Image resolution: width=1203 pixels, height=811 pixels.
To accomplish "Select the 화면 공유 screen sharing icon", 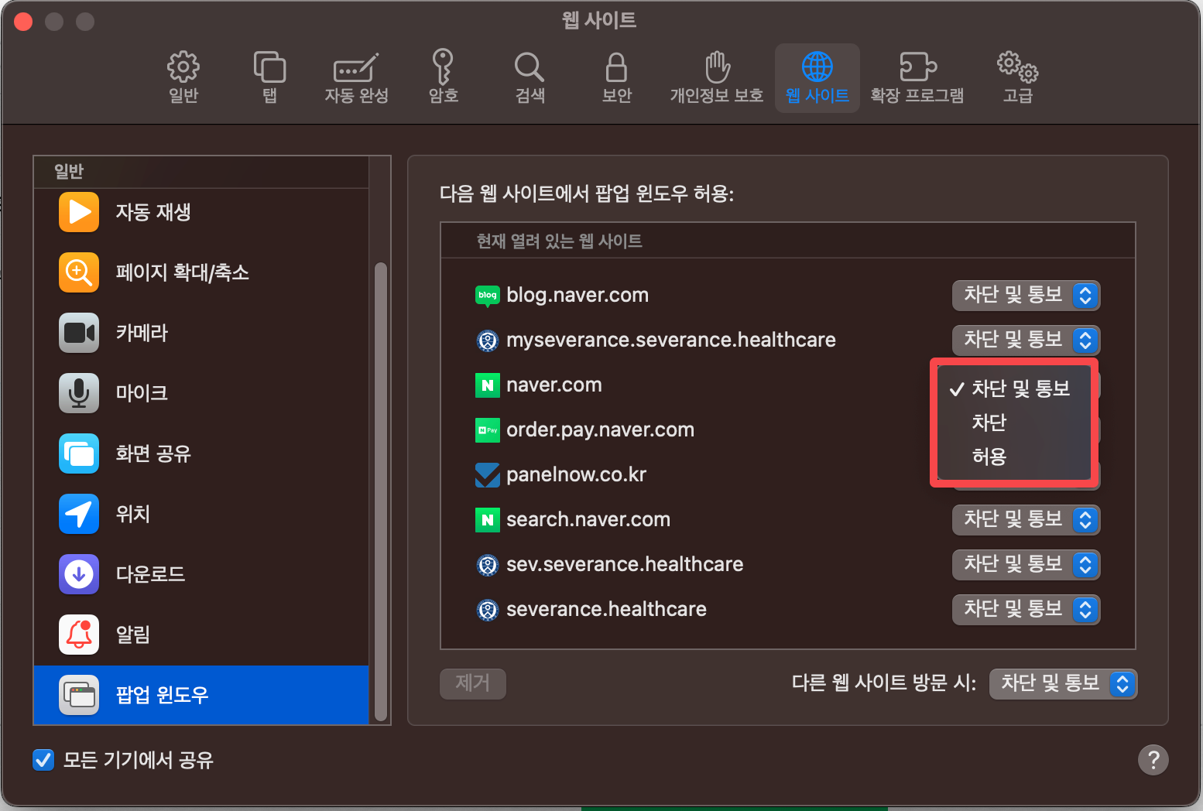I will point(79,453).
